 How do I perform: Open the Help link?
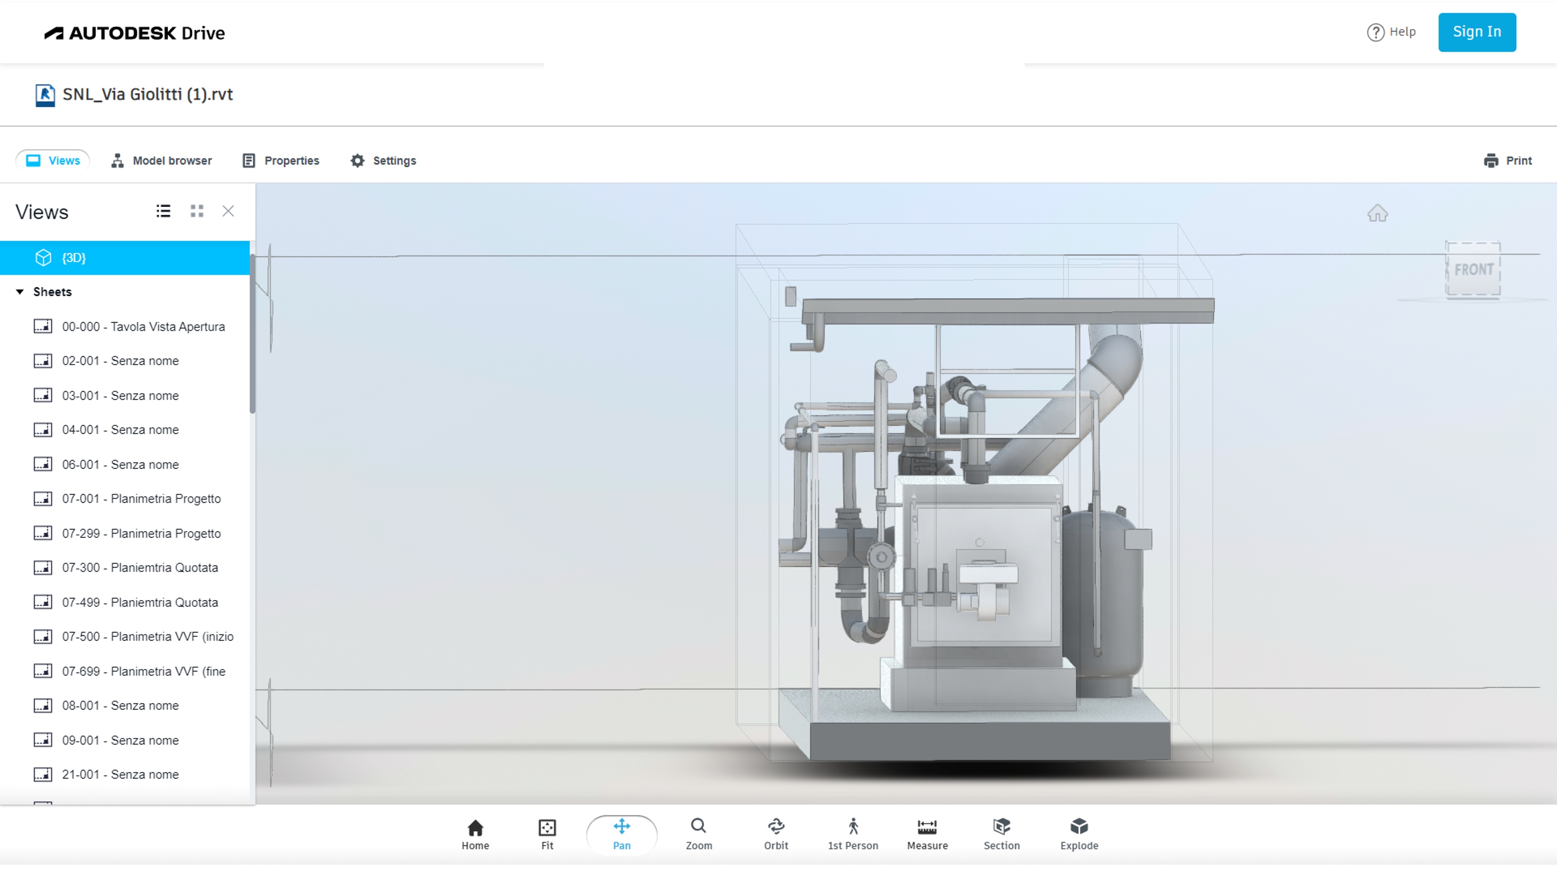[x=1391, y=32]
